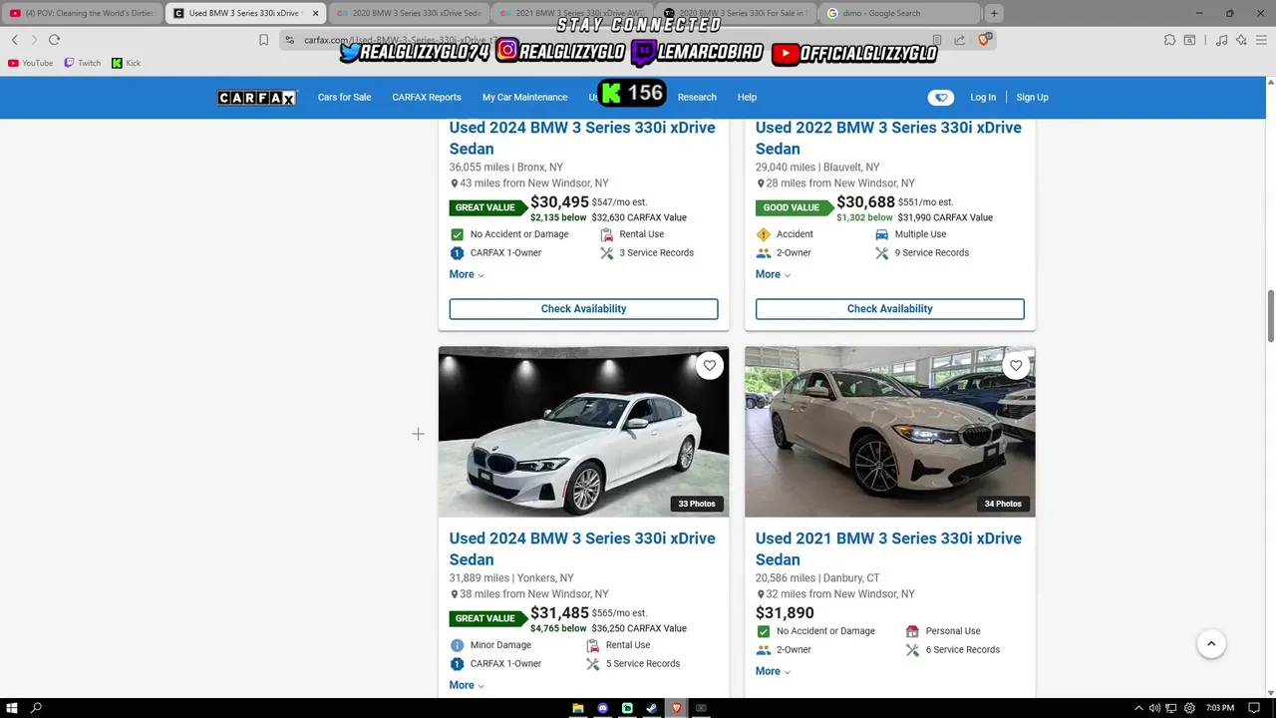Viewport: 1276px width, 718px height.
Task: Click the page vertical scrollbar thumb
Action: (x=1270, y=316)
